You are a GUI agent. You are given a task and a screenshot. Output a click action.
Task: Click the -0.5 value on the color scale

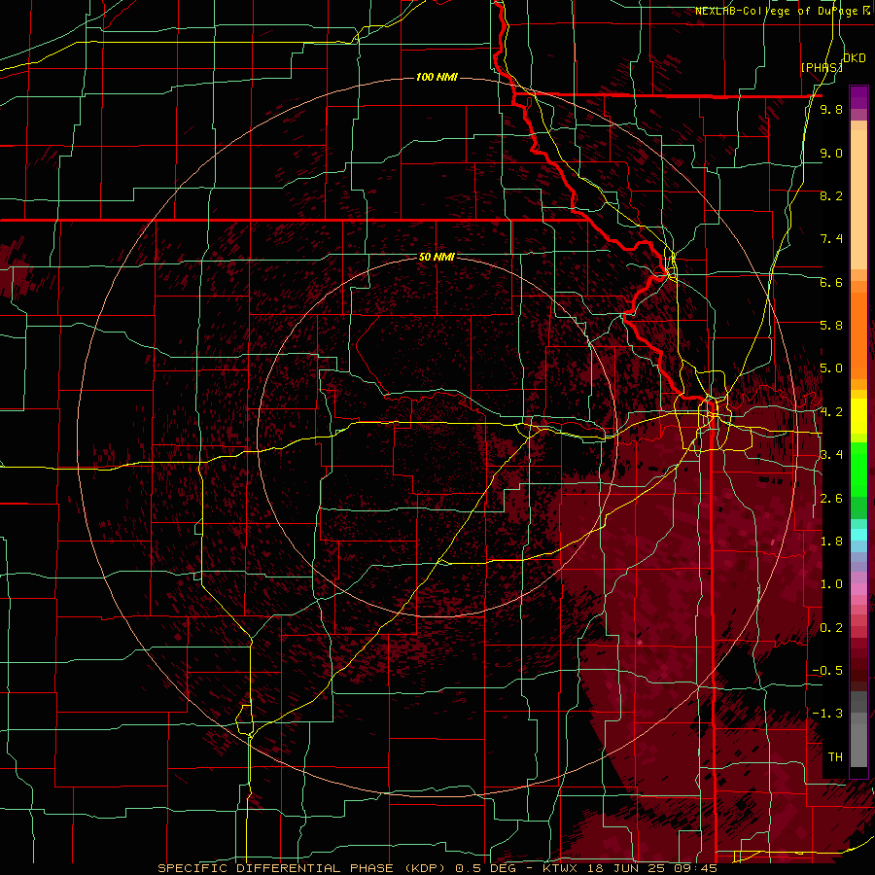pyautogui.click(x=827, y=671)
